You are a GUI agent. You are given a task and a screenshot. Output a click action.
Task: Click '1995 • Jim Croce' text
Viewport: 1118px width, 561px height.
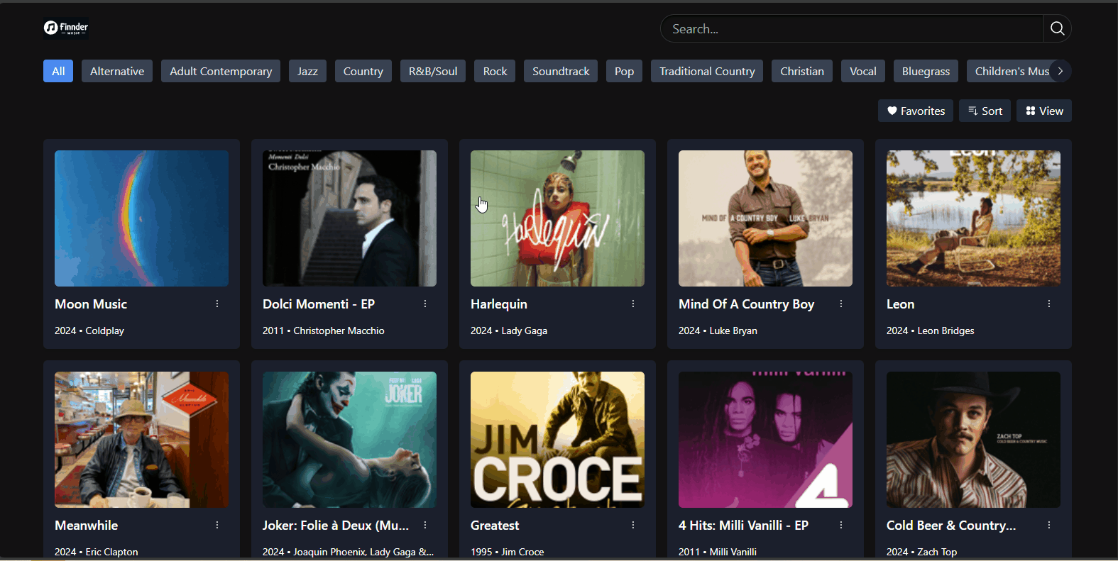507,552
